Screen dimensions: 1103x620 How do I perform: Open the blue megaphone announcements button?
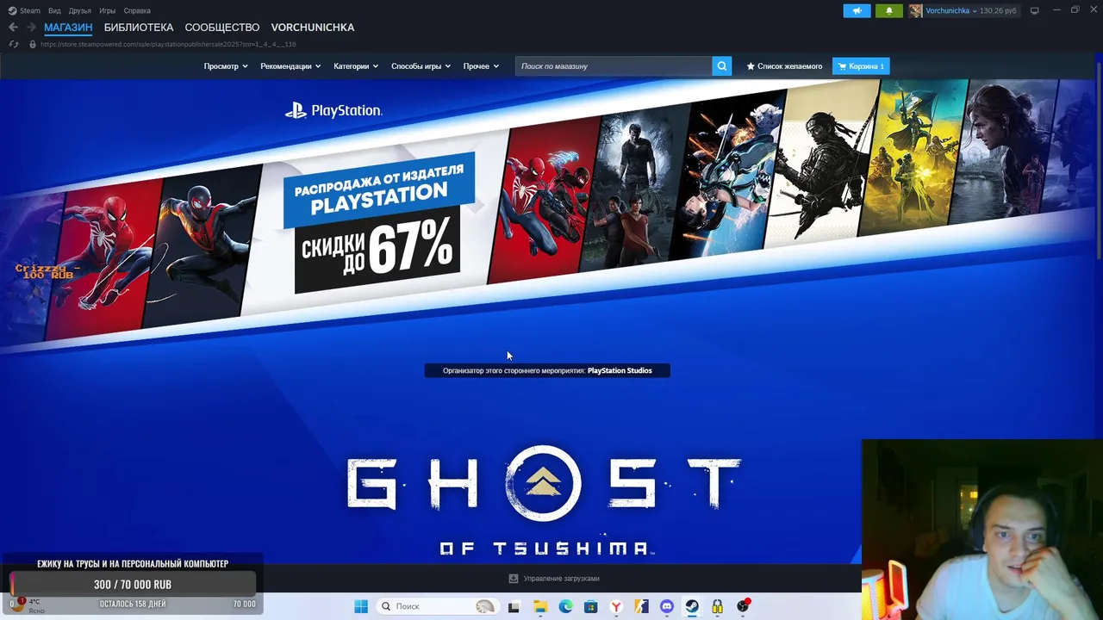[x=857, y=10]
